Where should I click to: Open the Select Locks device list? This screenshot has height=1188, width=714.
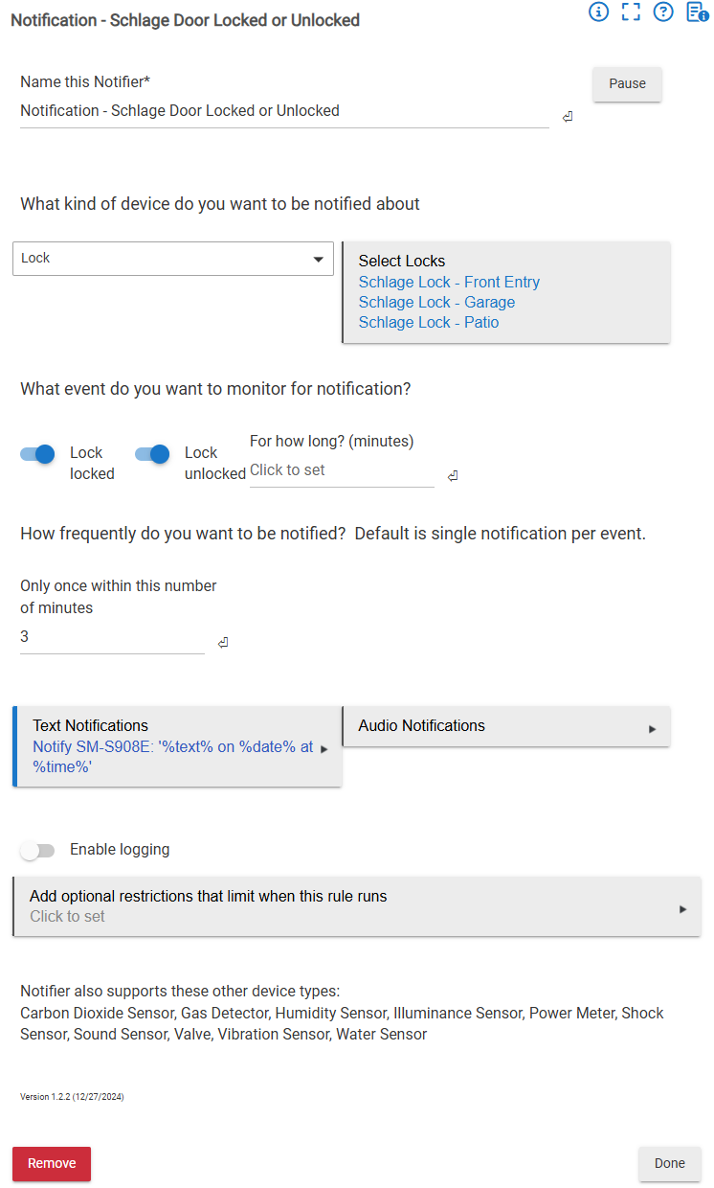click(x=505, y=292)
